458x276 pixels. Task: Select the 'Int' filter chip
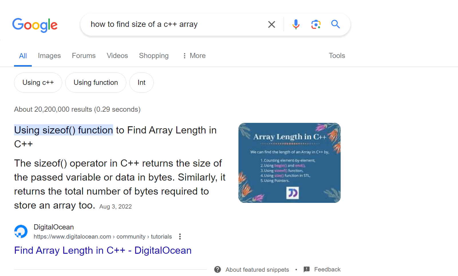tap(141, 83)
